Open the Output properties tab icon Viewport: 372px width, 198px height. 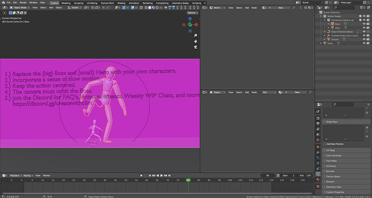318,123
